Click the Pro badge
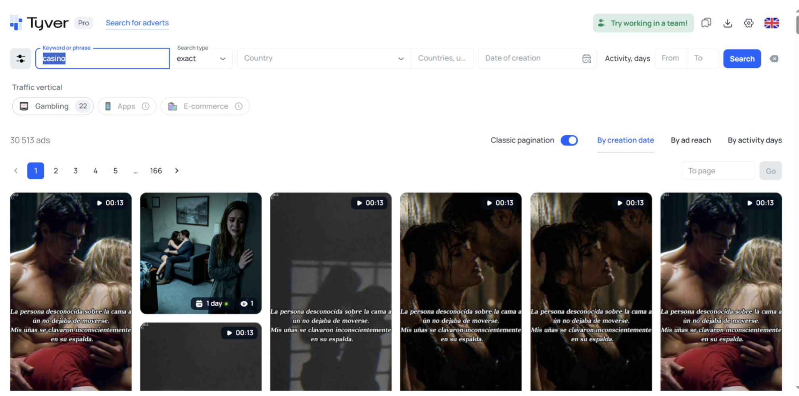 point(83,23)
